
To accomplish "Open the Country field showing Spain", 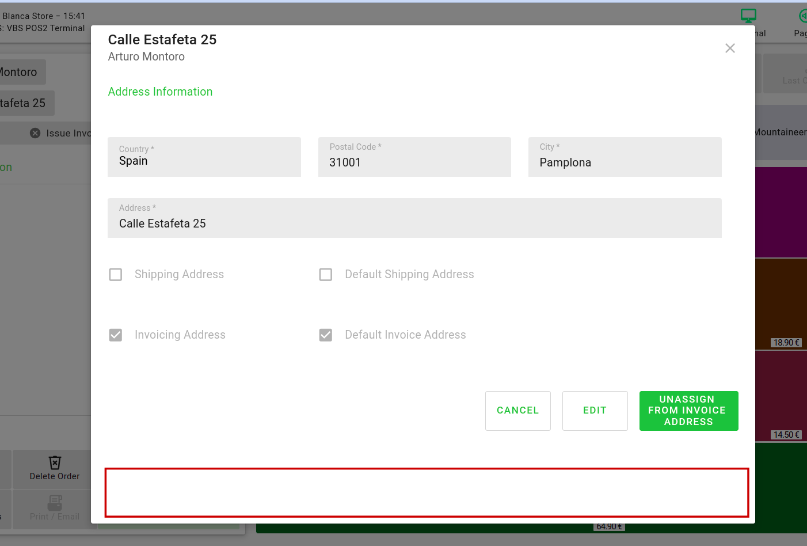I will tap(204, 157).
